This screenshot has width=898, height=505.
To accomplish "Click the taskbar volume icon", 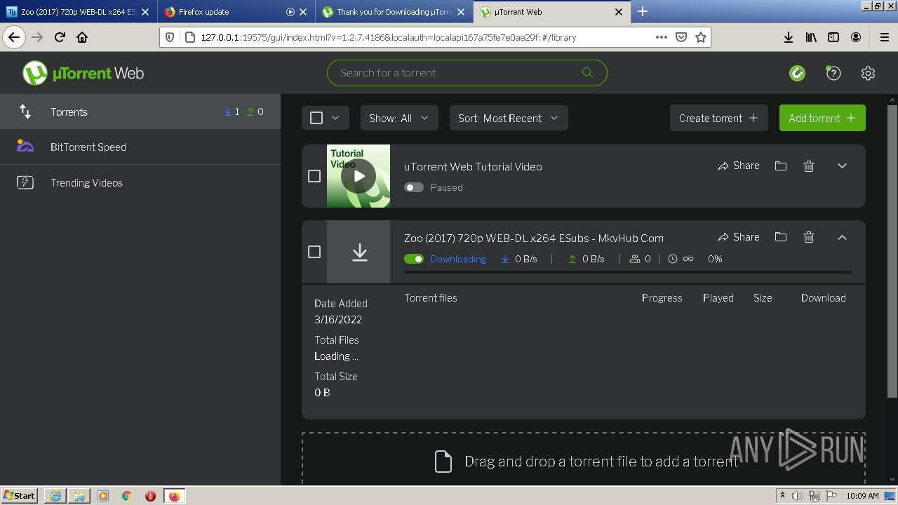I will point(798,496).
